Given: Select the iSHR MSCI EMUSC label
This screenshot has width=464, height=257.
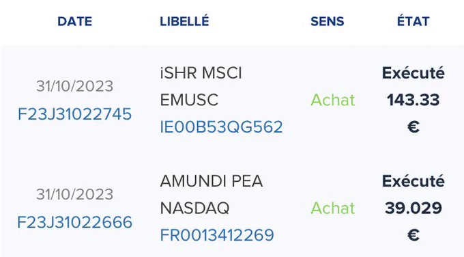Looking at the screenshot, I should click(x=201, y=86).
